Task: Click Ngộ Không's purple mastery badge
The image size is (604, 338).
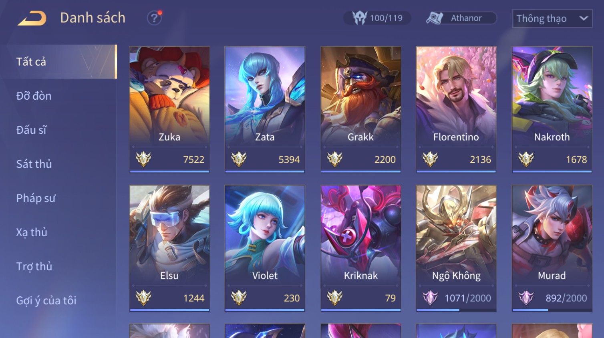Action: click(430, 298)
